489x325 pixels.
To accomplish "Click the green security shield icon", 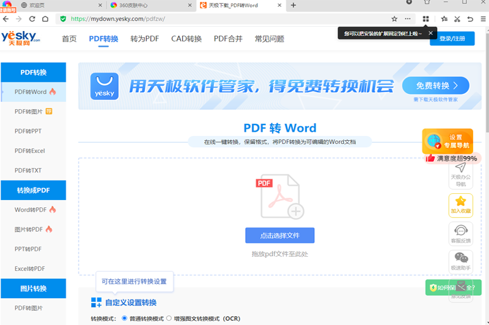I will click(63, 19).
